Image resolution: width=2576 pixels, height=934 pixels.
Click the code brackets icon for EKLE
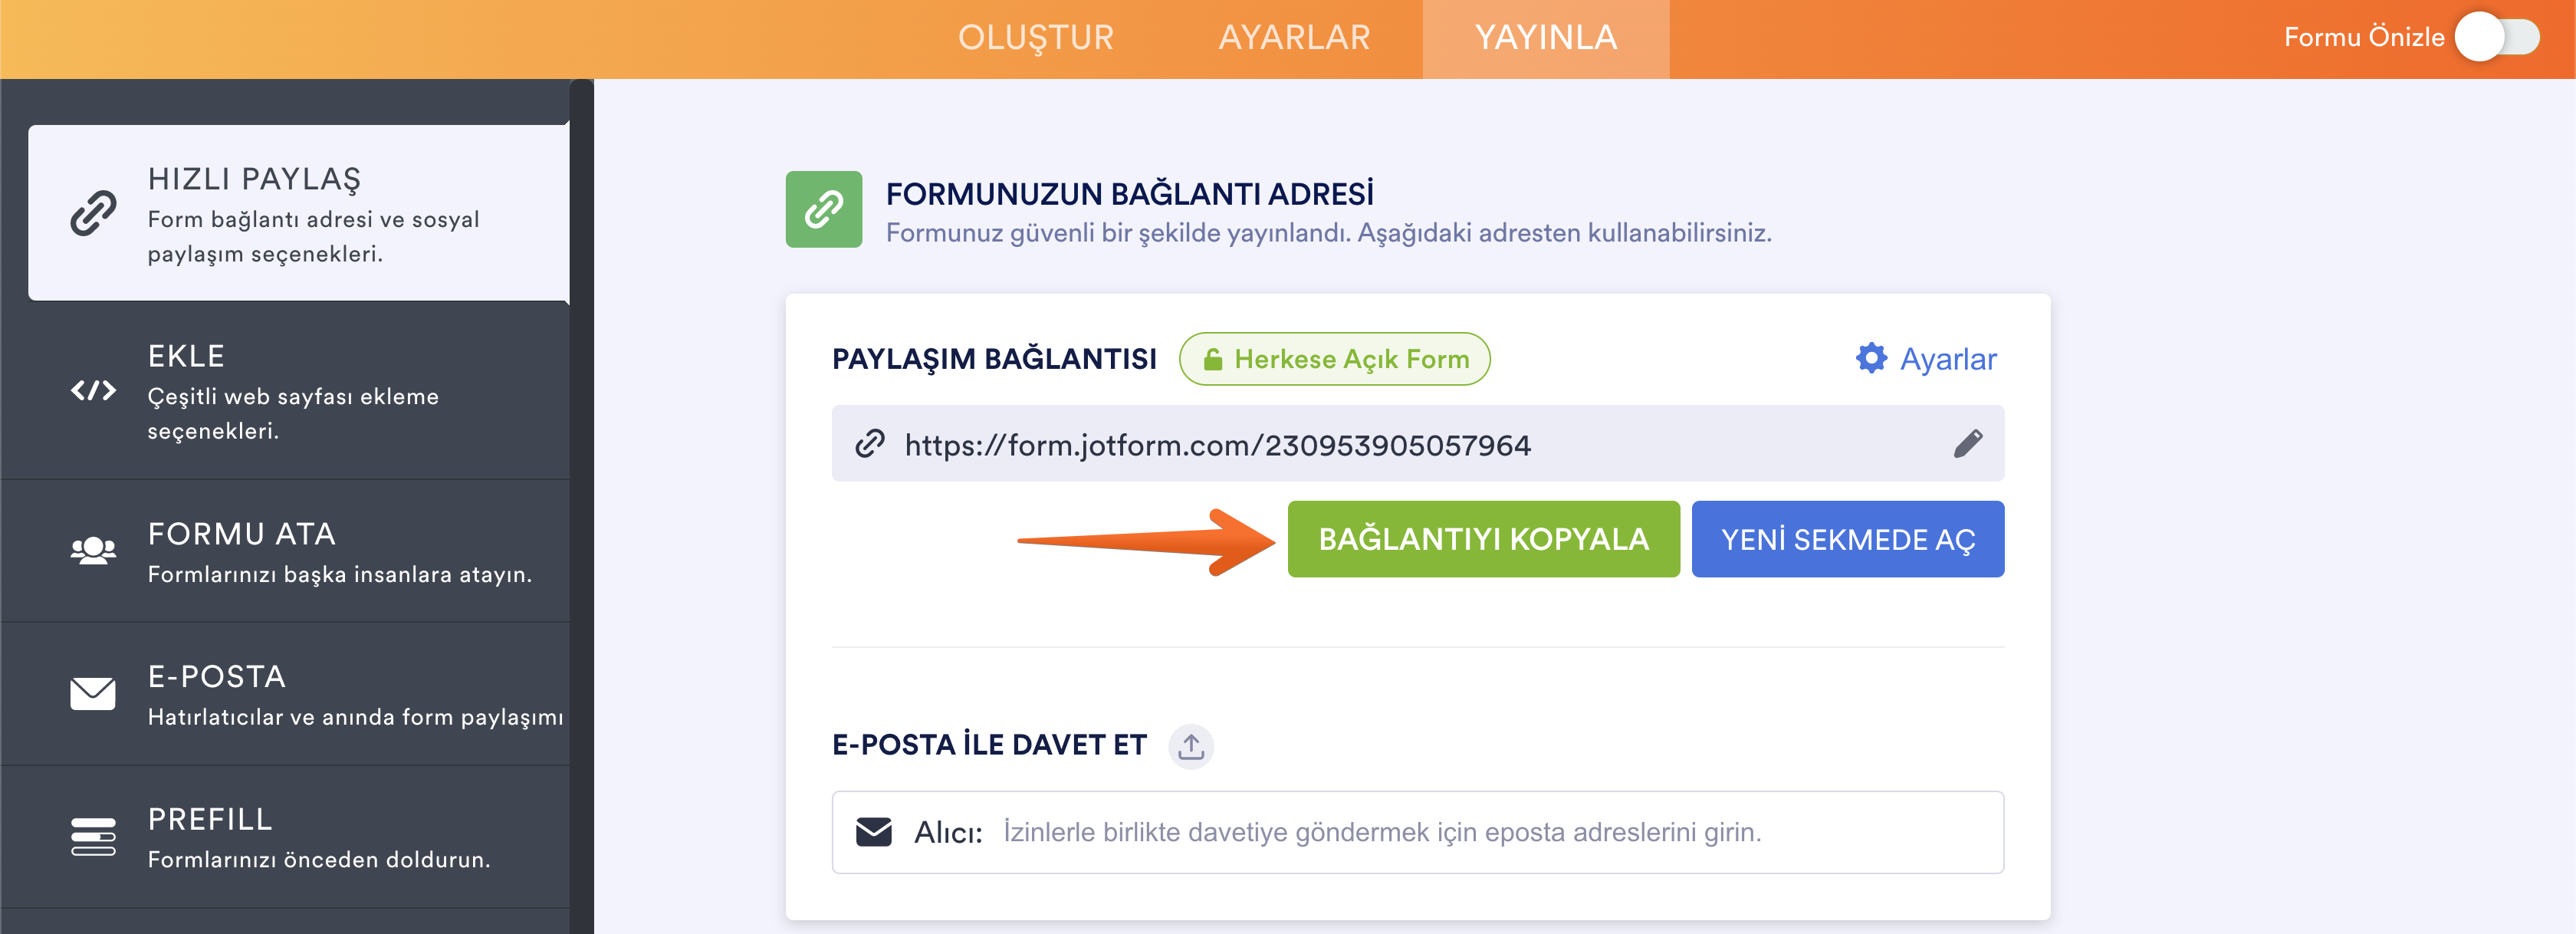(93, 390)
